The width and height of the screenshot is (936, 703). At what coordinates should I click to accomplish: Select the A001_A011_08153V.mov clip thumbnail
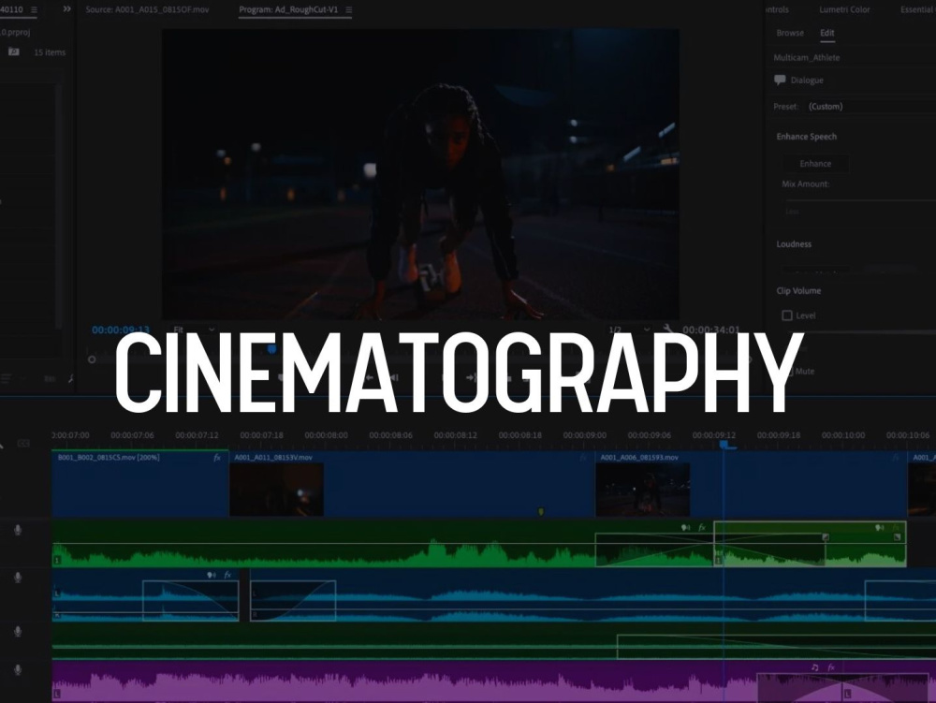[x=276, y=490]
